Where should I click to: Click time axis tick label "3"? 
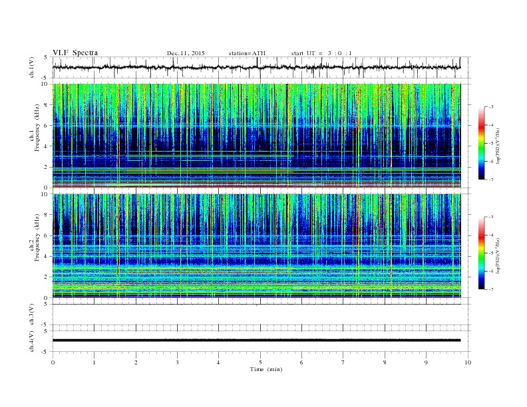pyautogui.click(x=177, y=362)
